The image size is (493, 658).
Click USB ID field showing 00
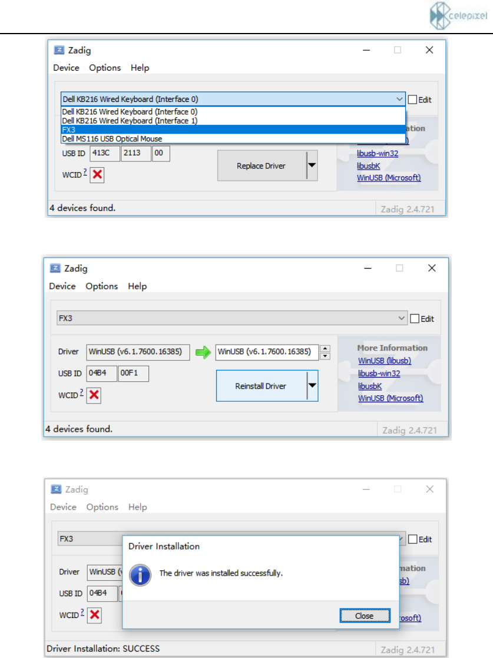pyautogui.click(x=161, y=153)
